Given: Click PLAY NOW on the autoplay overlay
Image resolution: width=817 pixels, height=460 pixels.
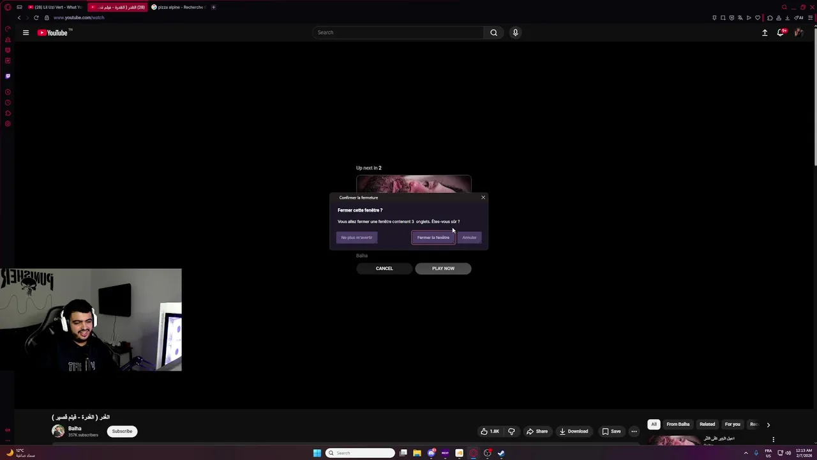Looking at the screenshot, I should tap(443, 268).
